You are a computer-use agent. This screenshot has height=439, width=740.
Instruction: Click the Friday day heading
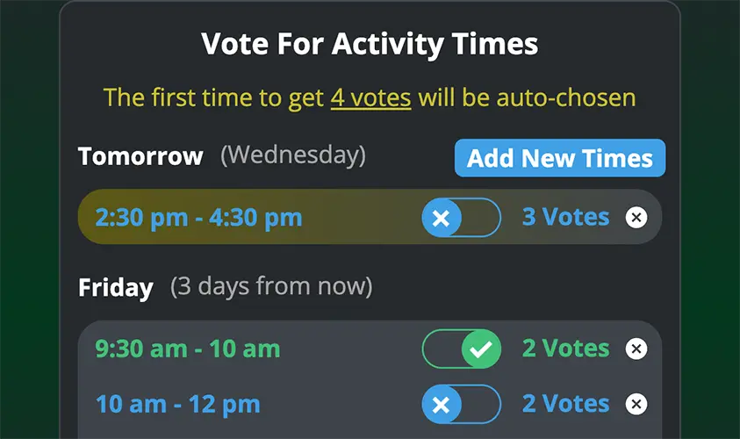[116, 287]
